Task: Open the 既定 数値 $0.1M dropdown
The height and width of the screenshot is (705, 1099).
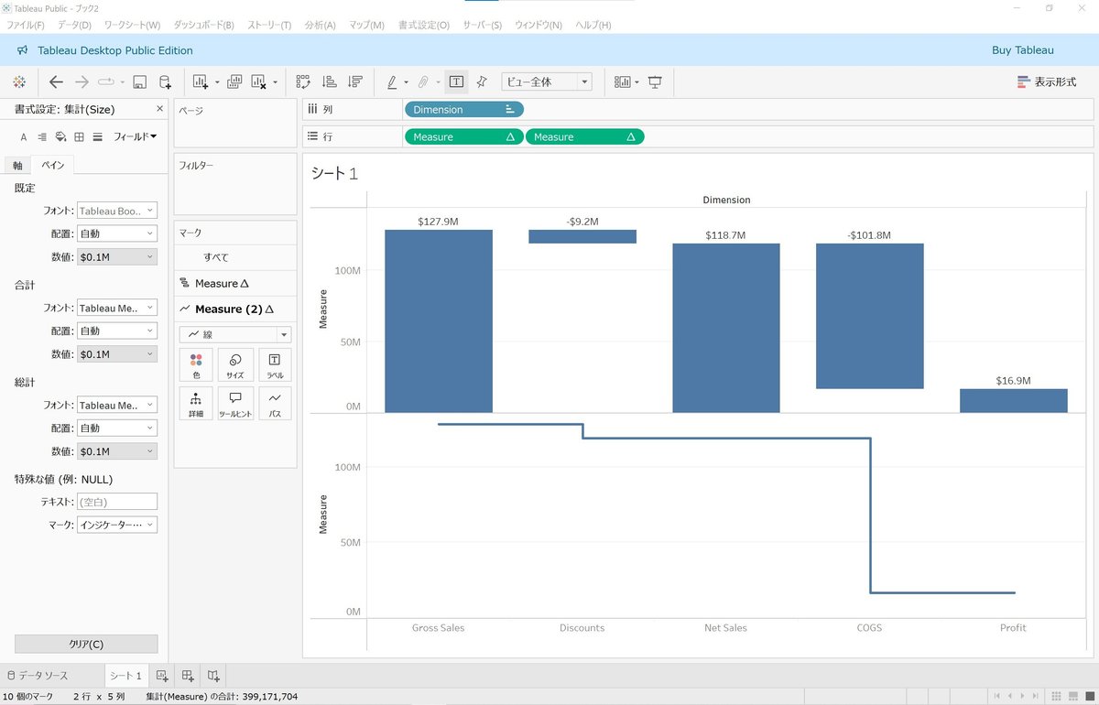Action: pos(117,257)
